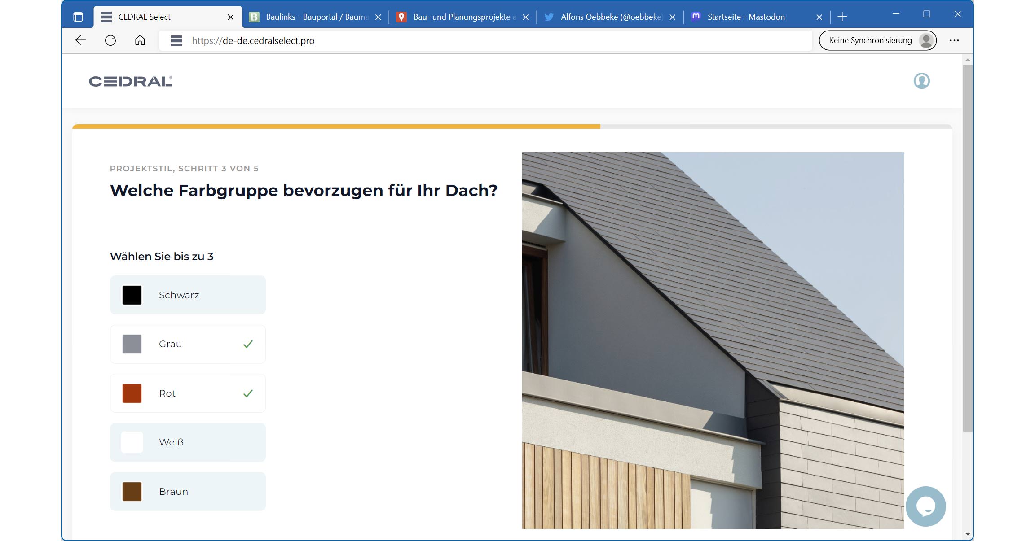Open the tab actions menu icon

pos(78,17)
